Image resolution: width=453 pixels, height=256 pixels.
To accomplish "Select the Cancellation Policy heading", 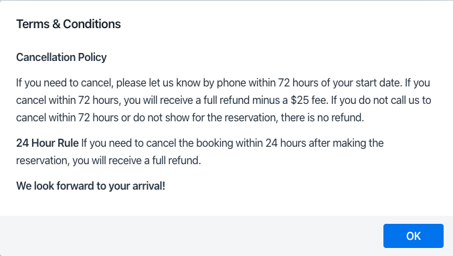I will [x=62, y=57].
